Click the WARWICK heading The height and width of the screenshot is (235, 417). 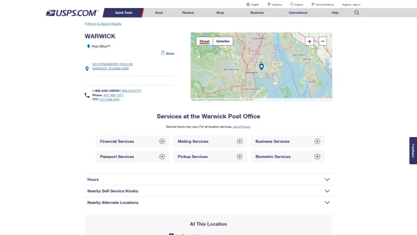100,36
